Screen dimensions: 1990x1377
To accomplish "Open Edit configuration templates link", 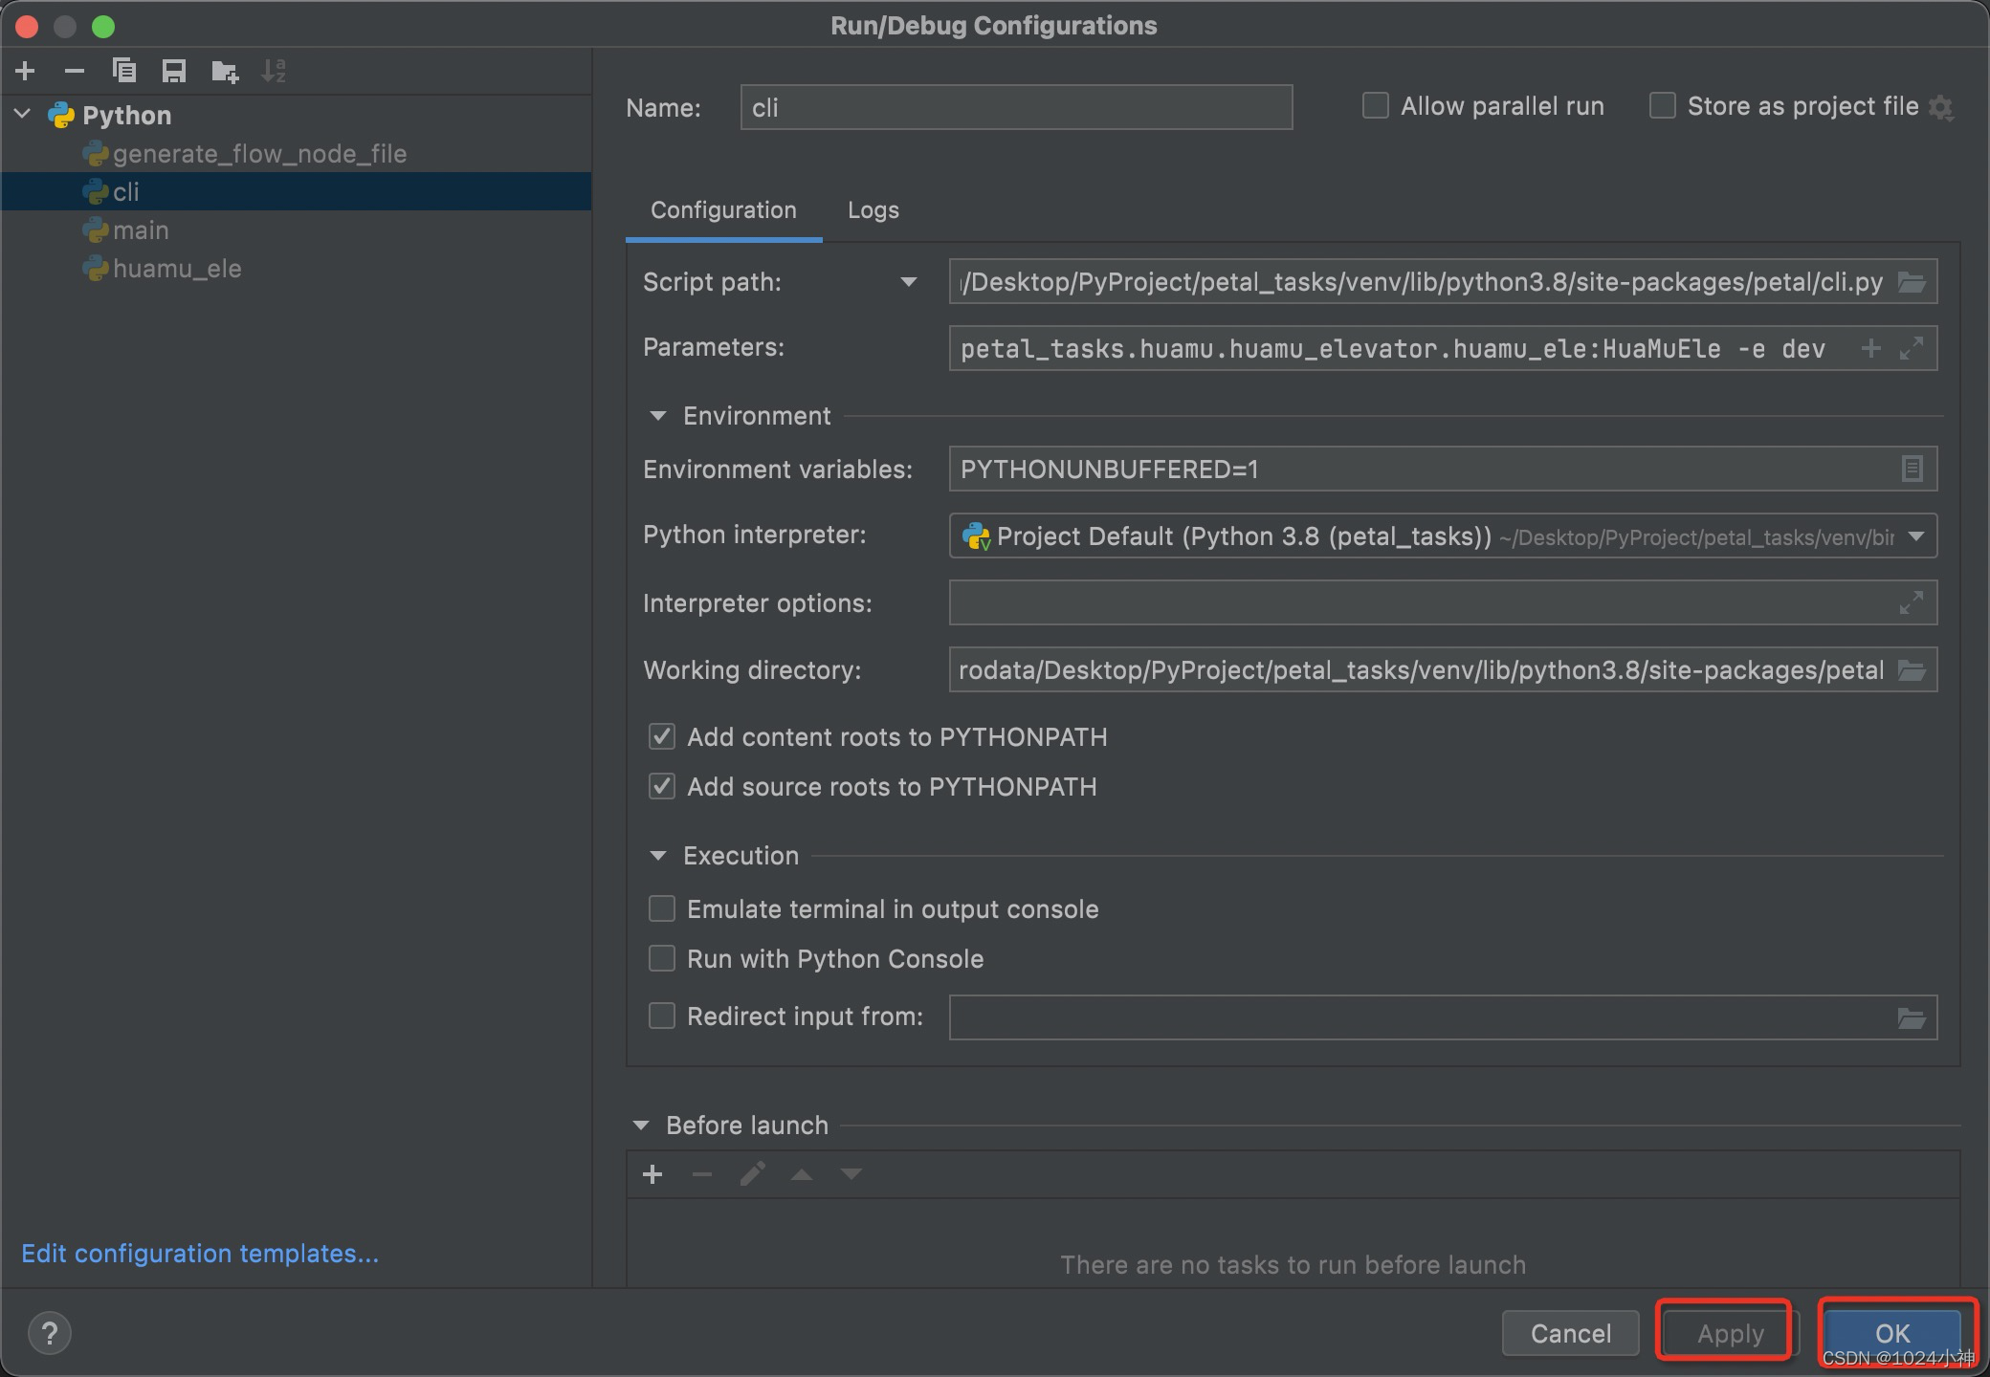I will pos(200,1253).
